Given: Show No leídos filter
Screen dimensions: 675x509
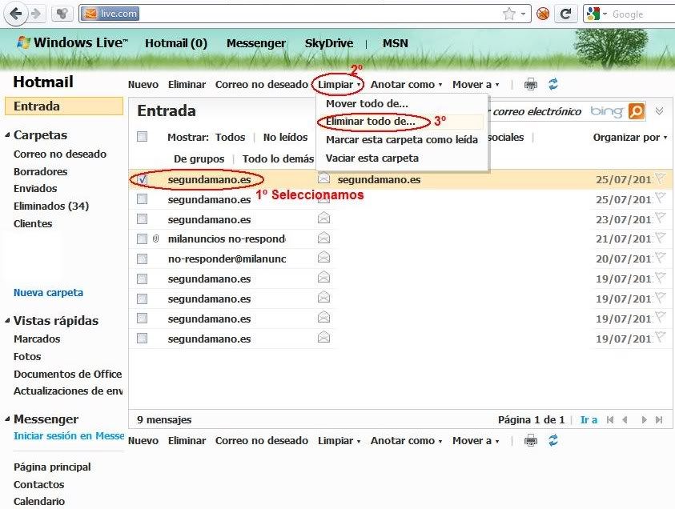Looking at the screenshot, I should coord(285,137).
